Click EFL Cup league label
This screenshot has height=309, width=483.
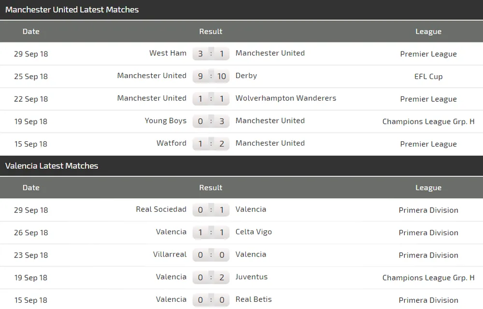click(x=428, y=76)
